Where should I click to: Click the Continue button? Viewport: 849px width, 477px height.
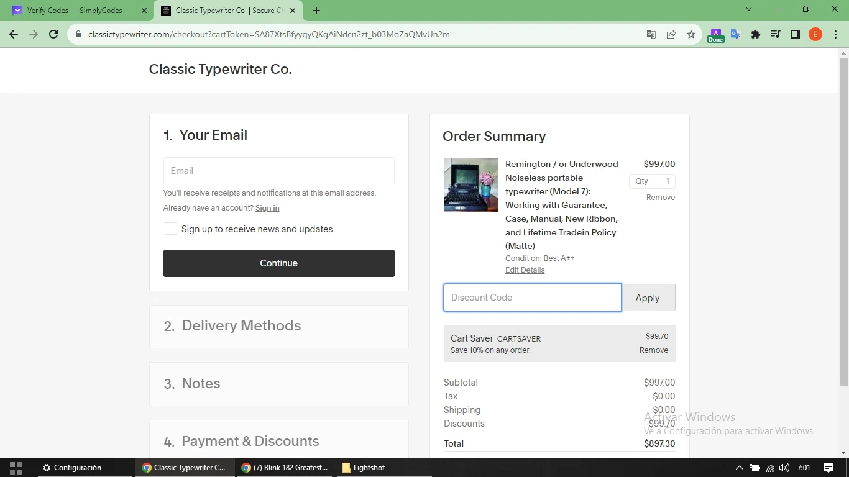tap(278, 263)
